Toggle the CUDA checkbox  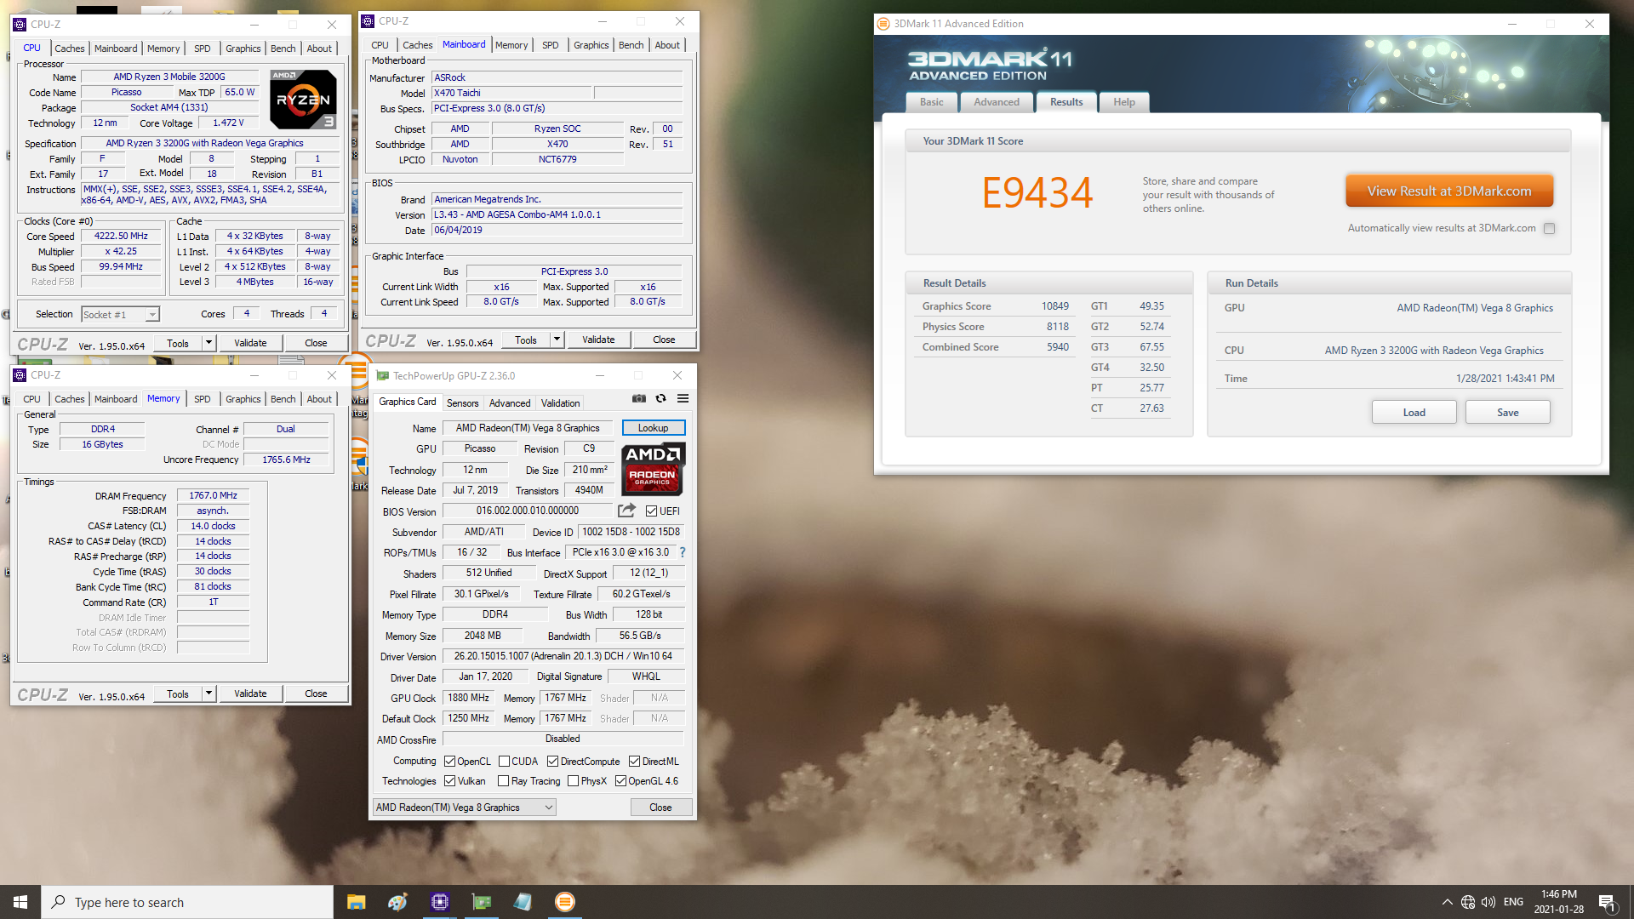[x=504, y=762]
